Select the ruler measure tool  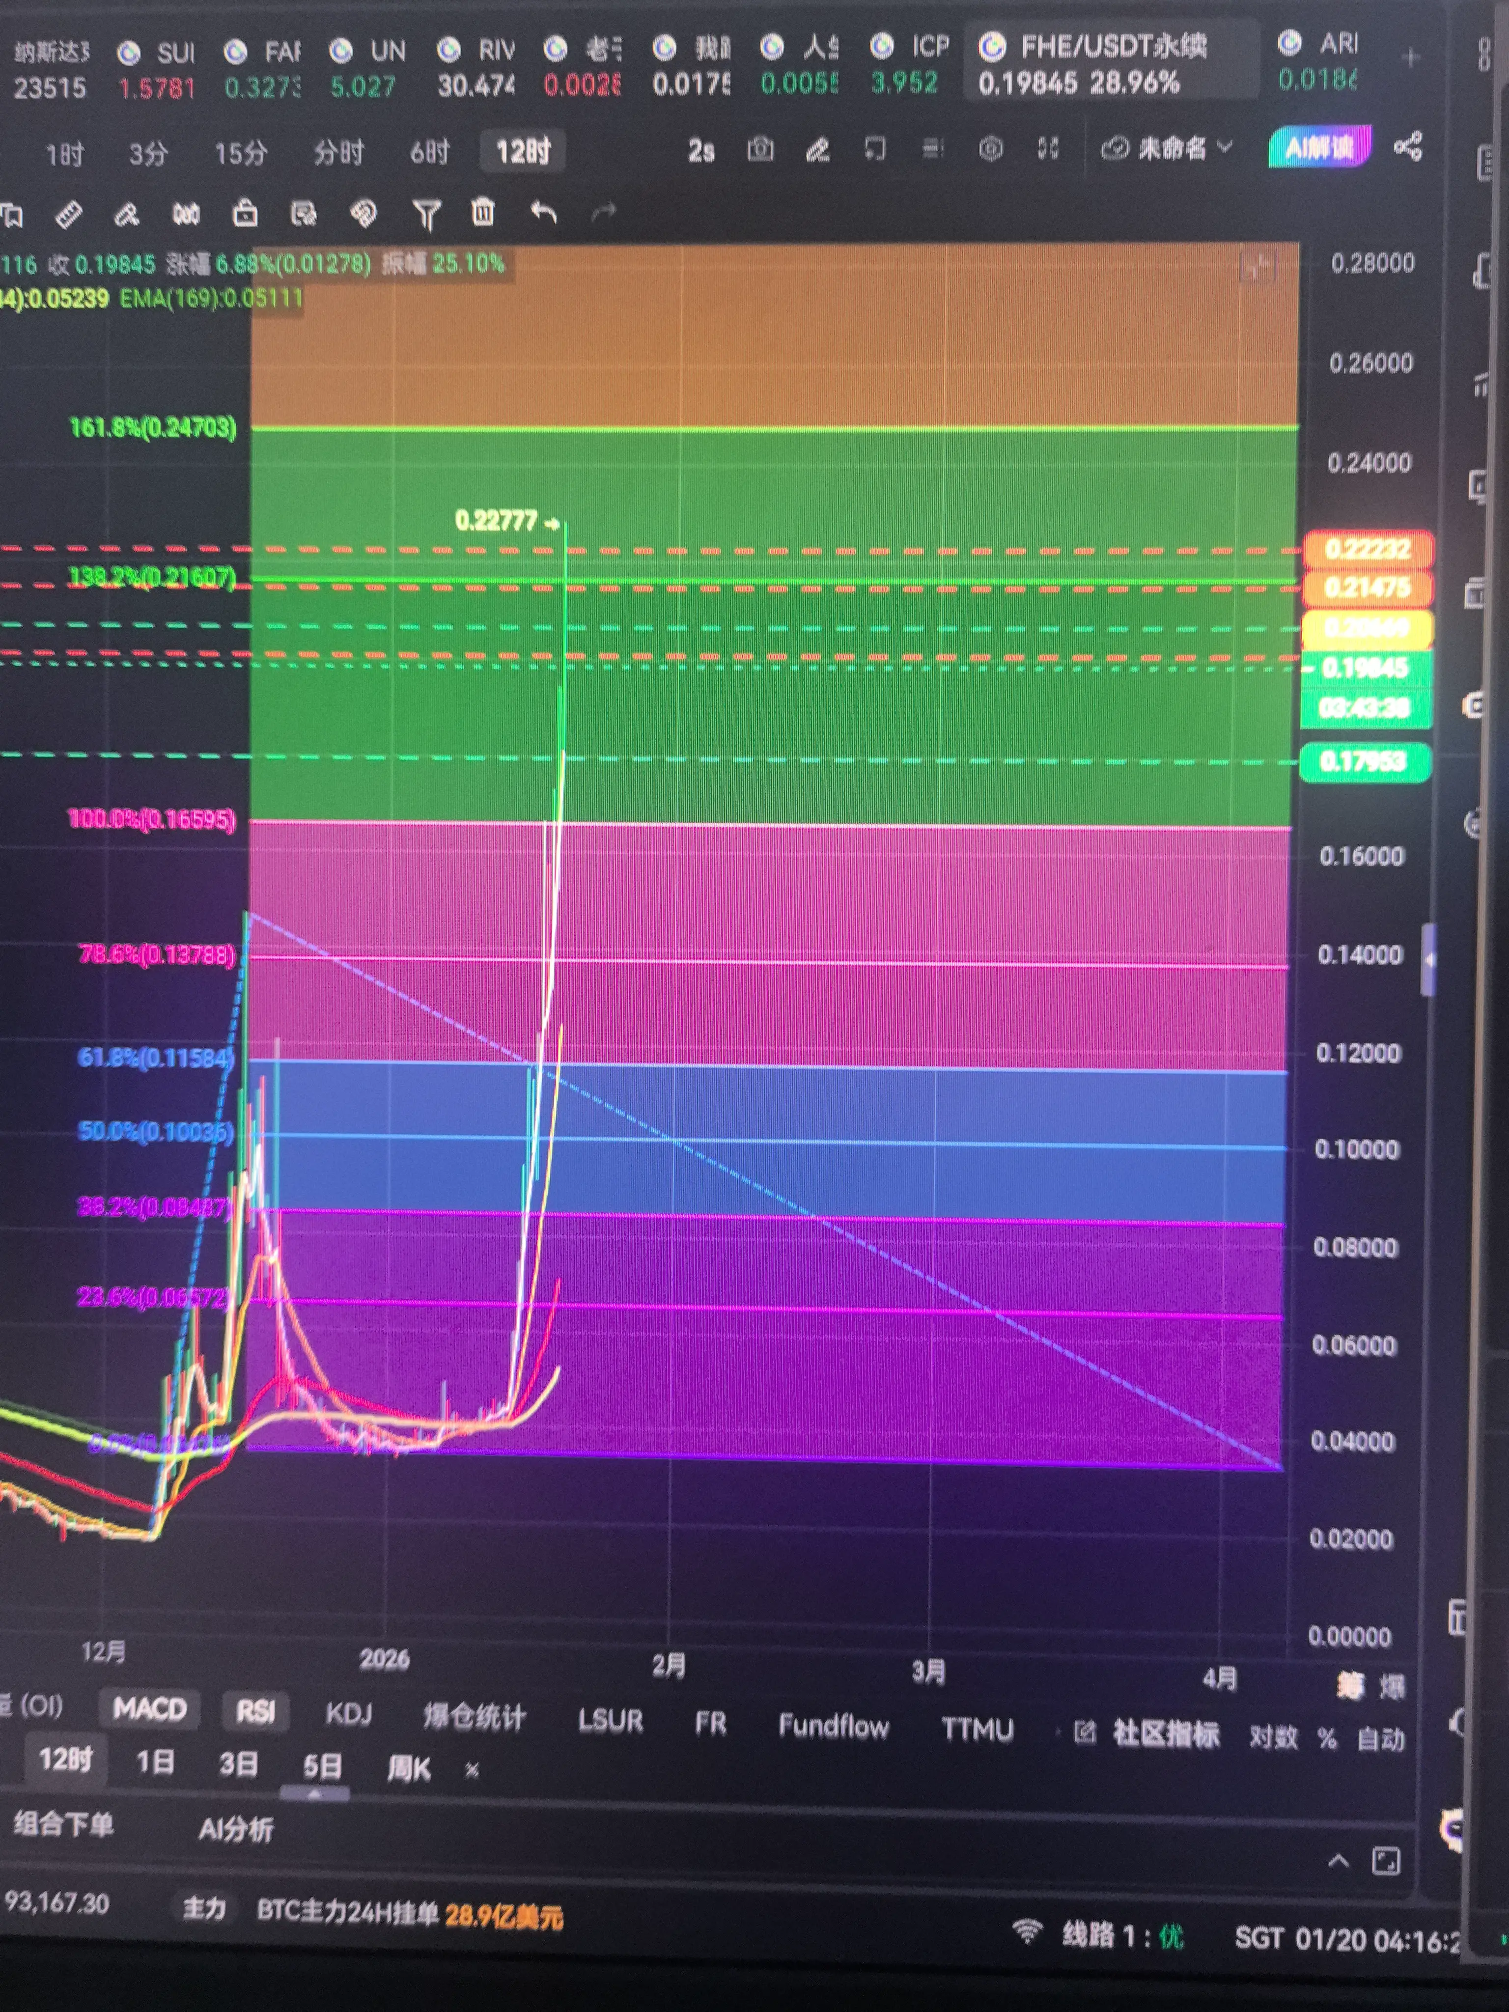69,215
